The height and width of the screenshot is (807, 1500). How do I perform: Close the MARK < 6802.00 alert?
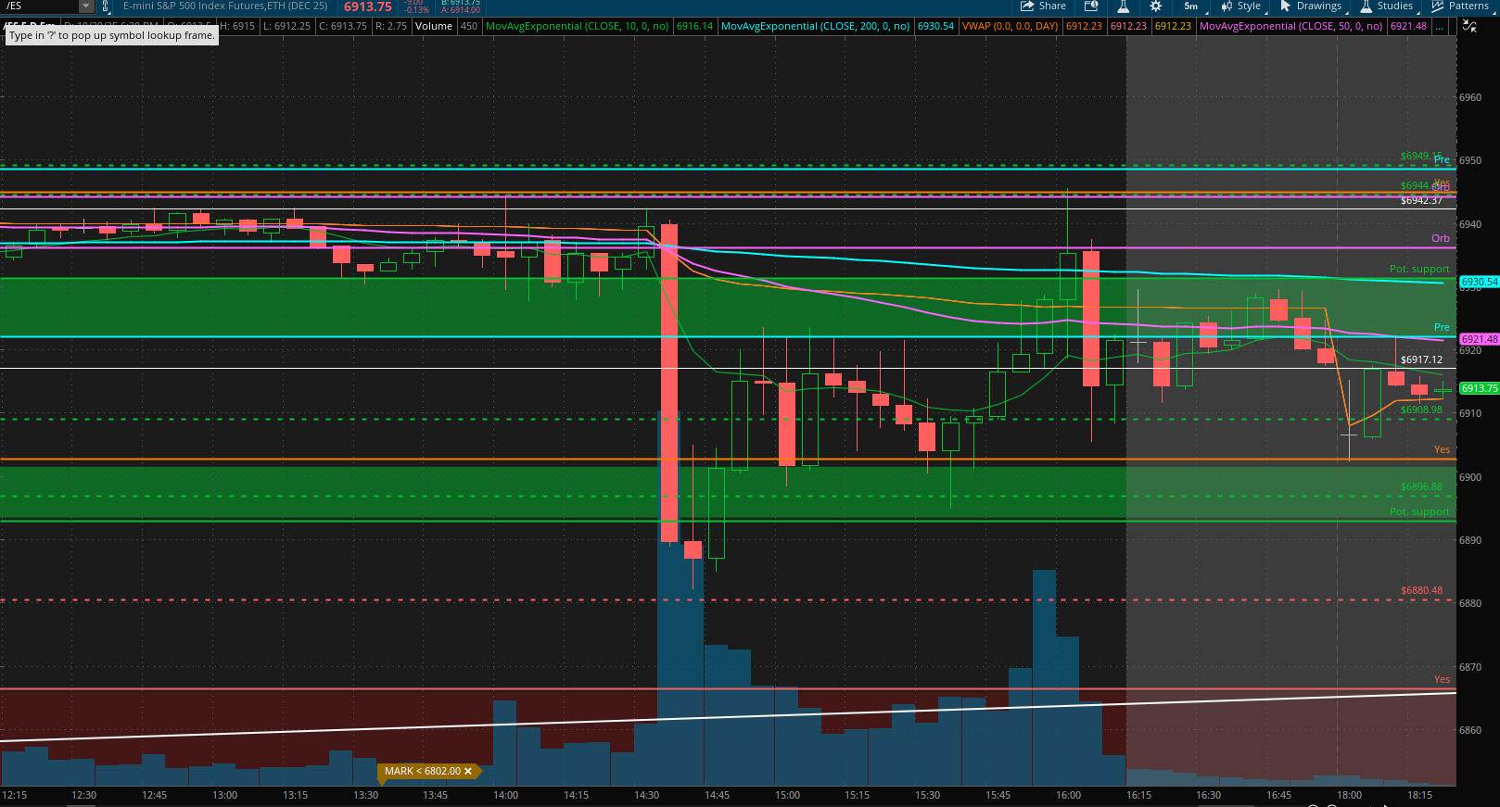point(468,771)
